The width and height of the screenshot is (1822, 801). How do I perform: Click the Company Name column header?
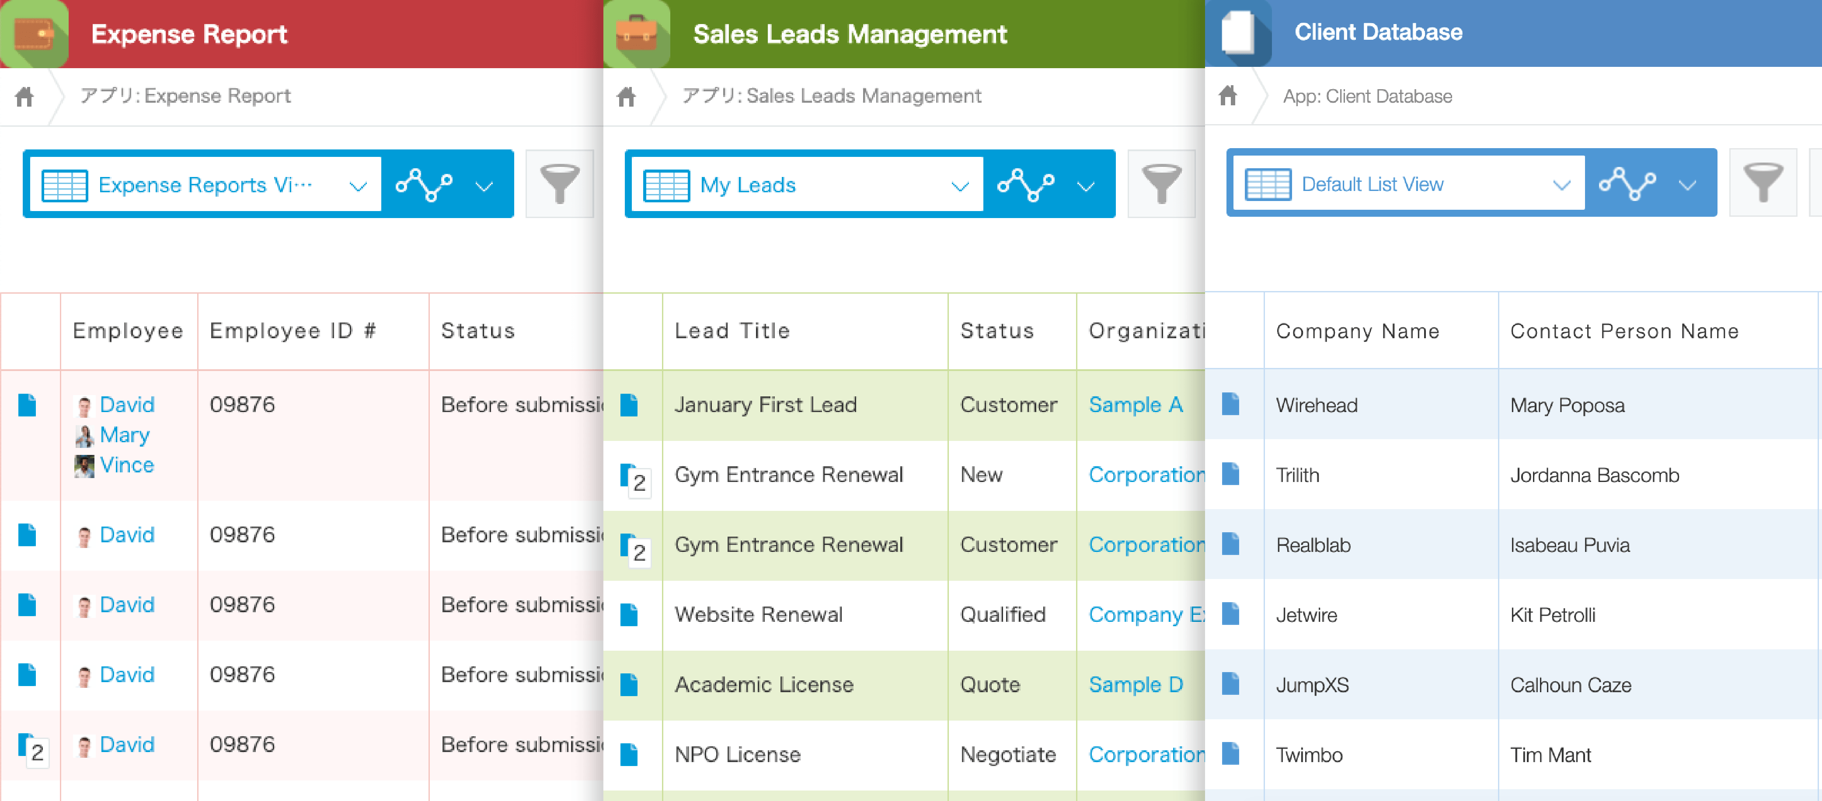1357,331
